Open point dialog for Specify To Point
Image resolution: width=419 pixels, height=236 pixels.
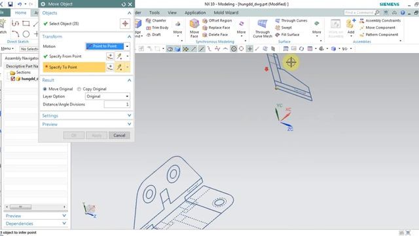pyautogui.click(x=110, y=67)
